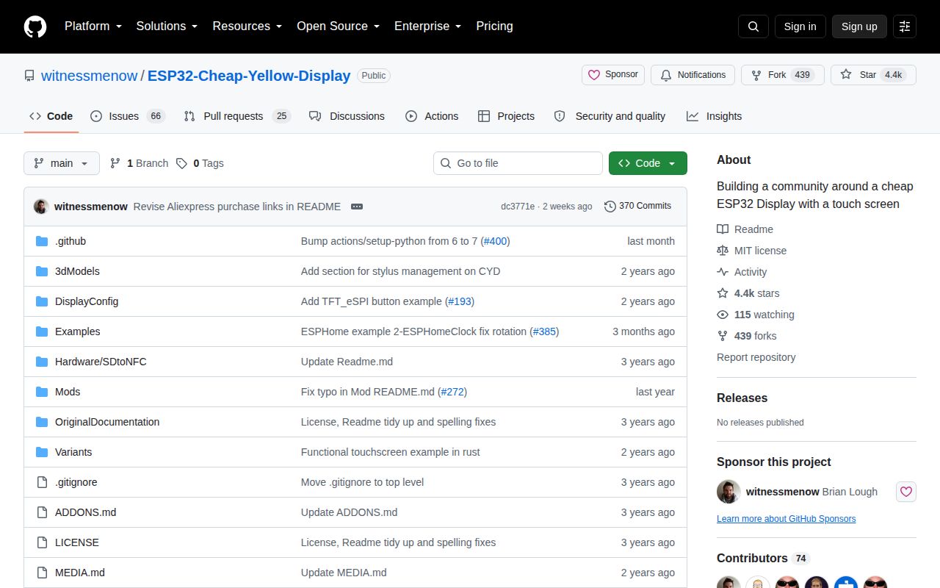Click the heart icon beside witnessmenow sponsor
This screenshot has height=588, width=940.
906,492
